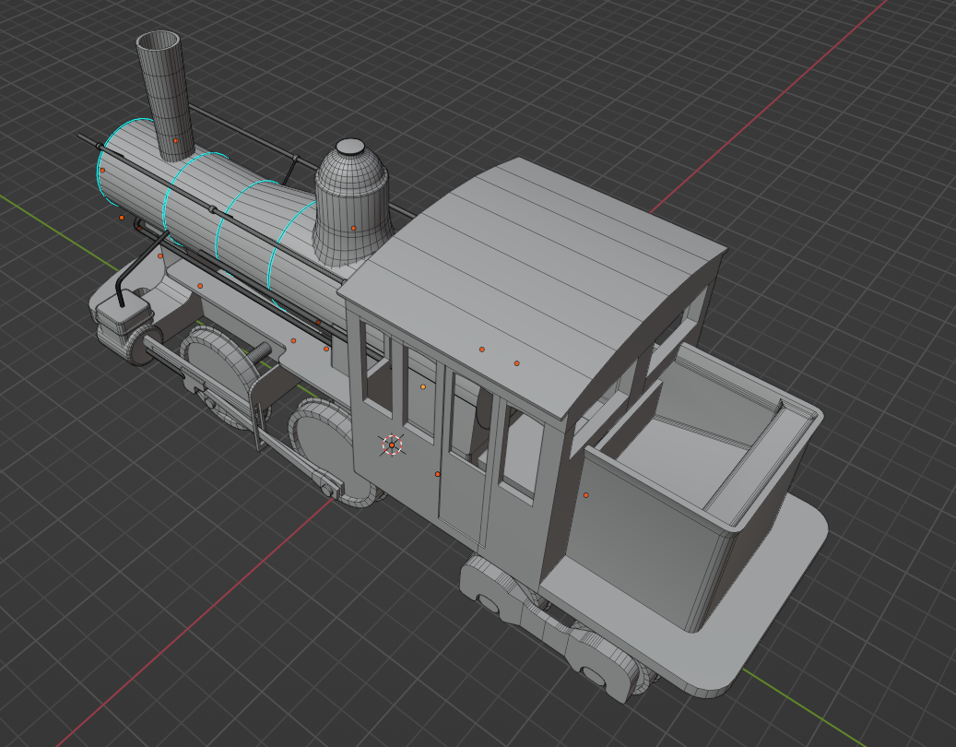This screenshot has width=956, height=747.
Task: Click the origin dot on the steam dome
Action: click(x=354, y=228)
